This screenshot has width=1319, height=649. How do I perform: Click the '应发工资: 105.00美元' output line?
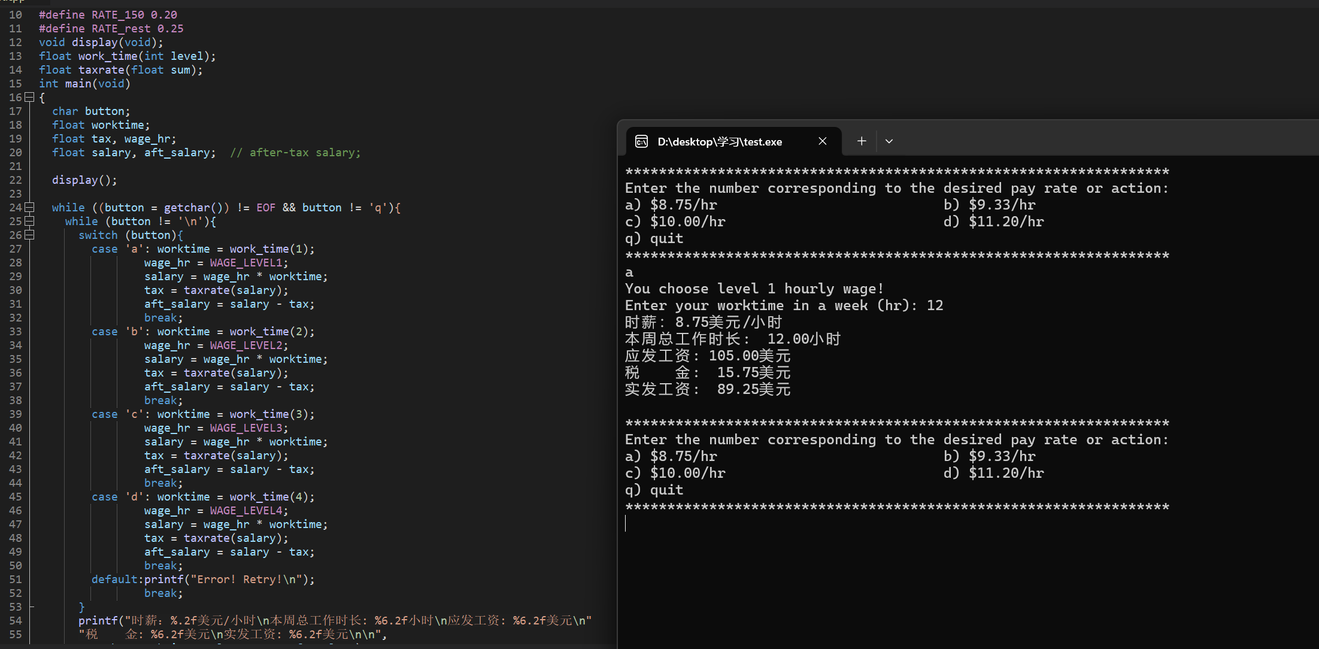point(708,356)
